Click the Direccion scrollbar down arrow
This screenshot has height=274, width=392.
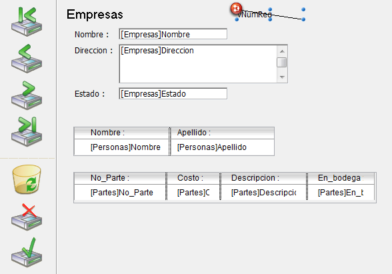(x=282, y=77)
